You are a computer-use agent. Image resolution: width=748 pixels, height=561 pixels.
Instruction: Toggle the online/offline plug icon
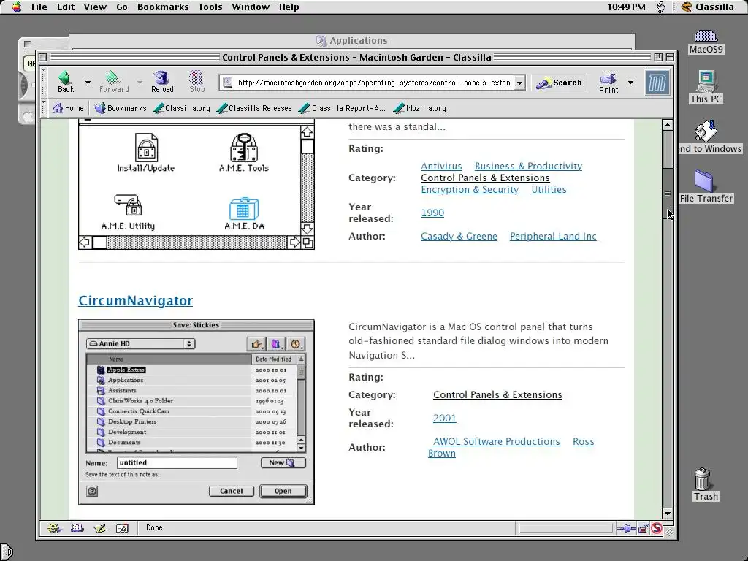(x=626, y=528)
